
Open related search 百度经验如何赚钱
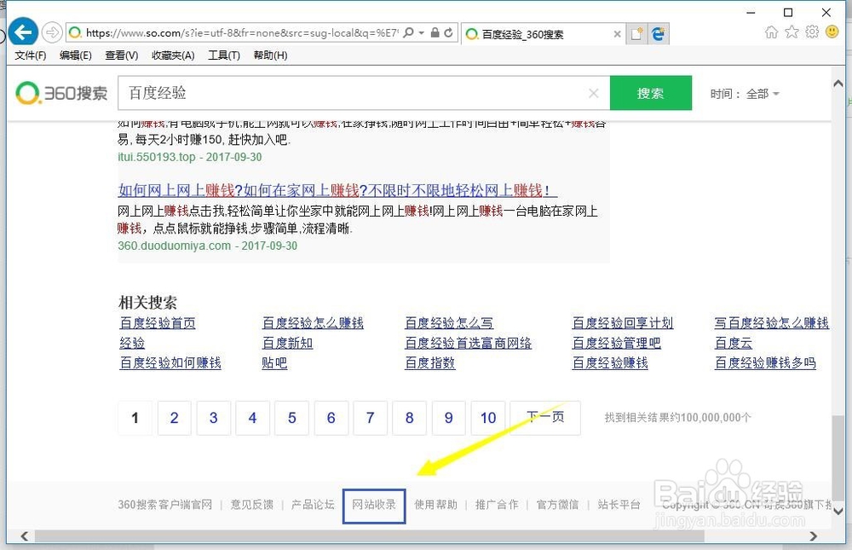[170, 363]
